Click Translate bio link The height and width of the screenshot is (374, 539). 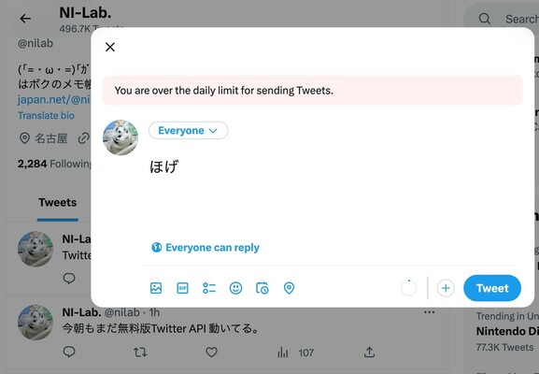pos(46,115)
